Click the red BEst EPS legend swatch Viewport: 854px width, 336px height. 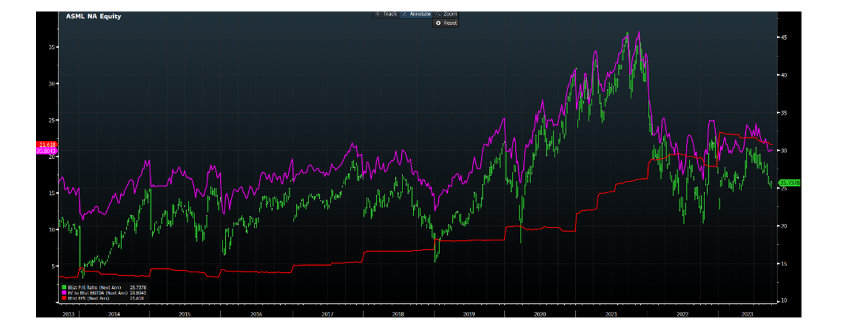[x=63, y=298]
